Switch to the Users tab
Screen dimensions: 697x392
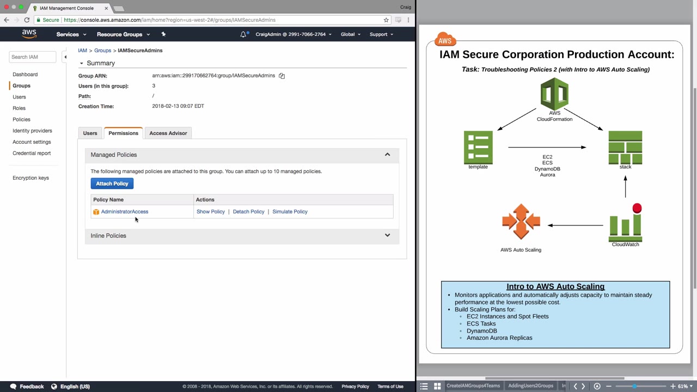point(90,133)
